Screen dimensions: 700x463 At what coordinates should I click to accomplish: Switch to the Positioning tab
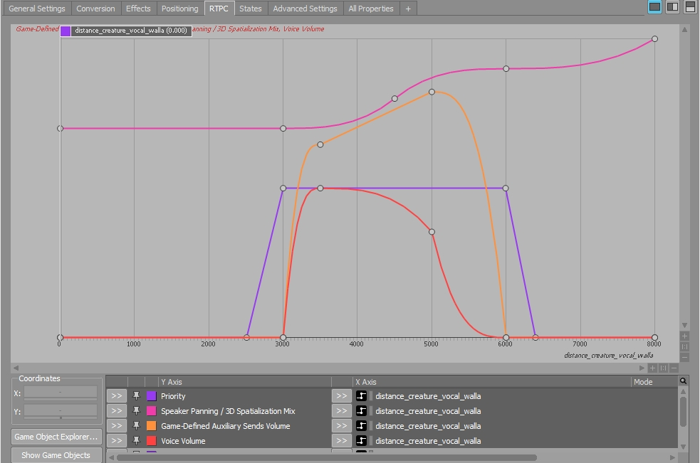(180, 9)
